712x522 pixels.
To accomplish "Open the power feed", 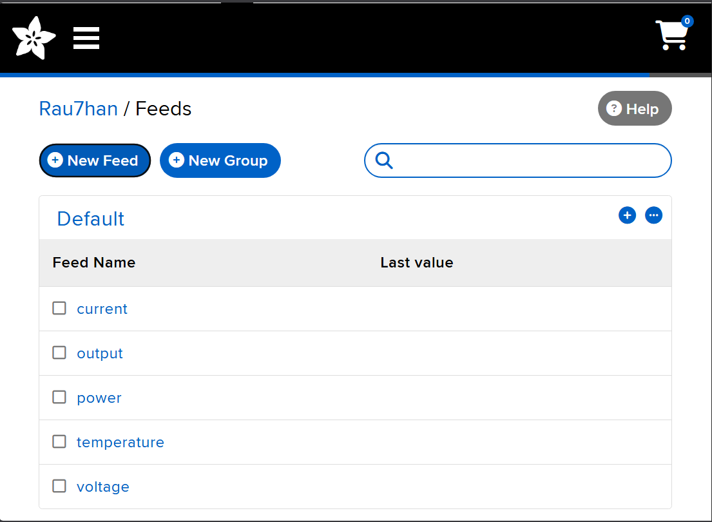I will pyautogui.click(x=99, y=398).
